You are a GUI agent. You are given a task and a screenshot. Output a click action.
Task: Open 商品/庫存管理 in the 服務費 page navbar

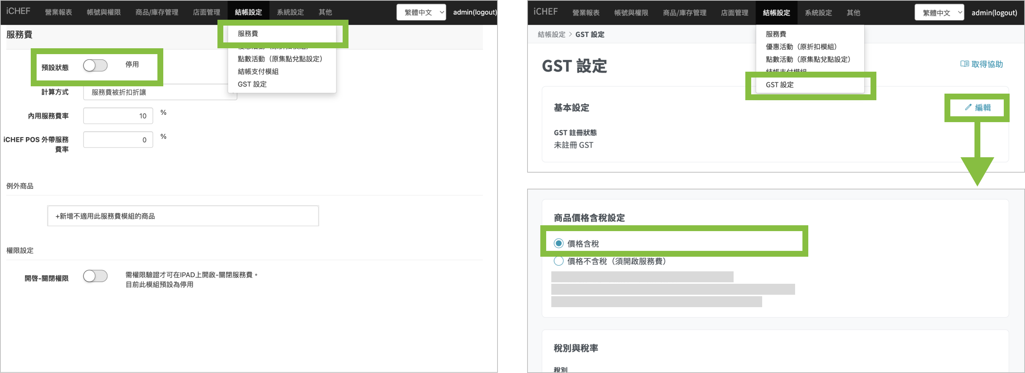[157, 12]
